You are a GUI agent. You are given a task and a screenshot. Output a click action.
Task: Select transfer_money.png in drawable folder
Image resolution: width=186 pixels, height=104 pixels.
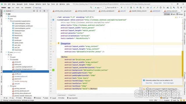click(21, 81)
